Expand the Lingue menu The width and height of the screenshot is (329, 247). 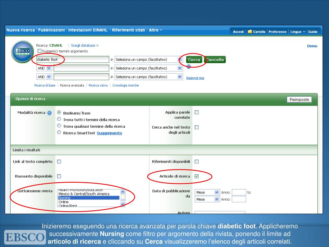tap(298, 32)
